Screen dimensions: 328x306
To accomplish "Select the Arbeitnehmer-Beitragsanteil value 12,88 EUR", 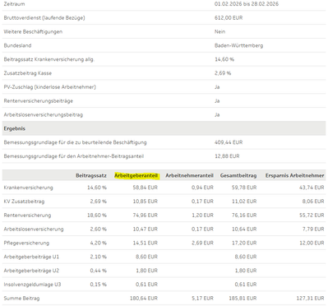I will tap(227, 156).
